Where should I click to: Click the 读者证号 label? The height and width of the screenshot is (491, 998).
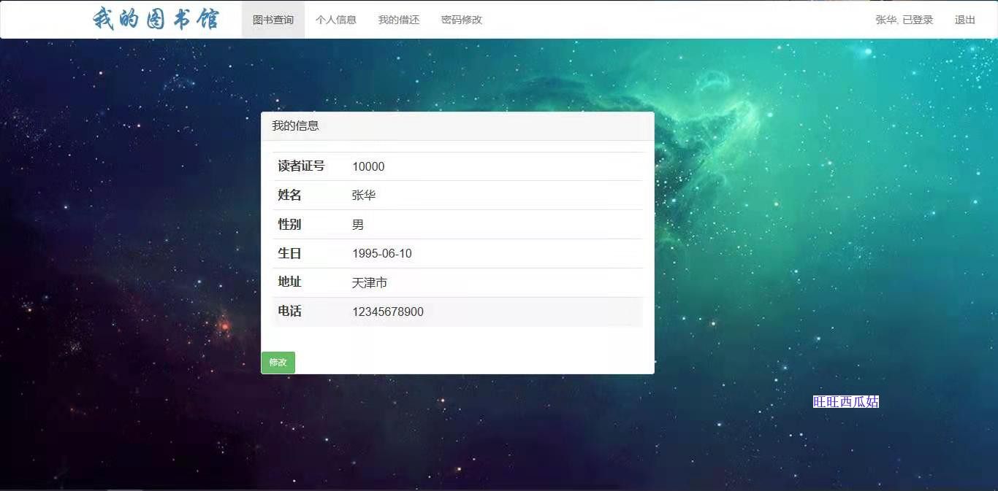tap(301, 166)
